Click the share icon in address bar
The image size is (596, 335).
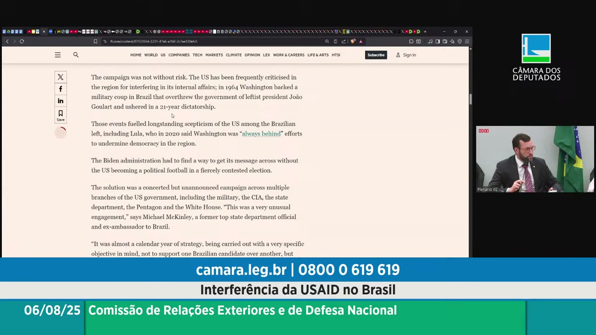tap(344, 41)
